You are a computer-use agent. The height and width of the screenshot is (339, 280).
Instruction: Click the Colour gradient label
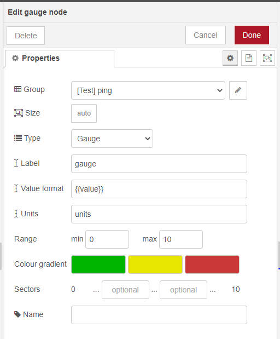click(x=40, y=264)
